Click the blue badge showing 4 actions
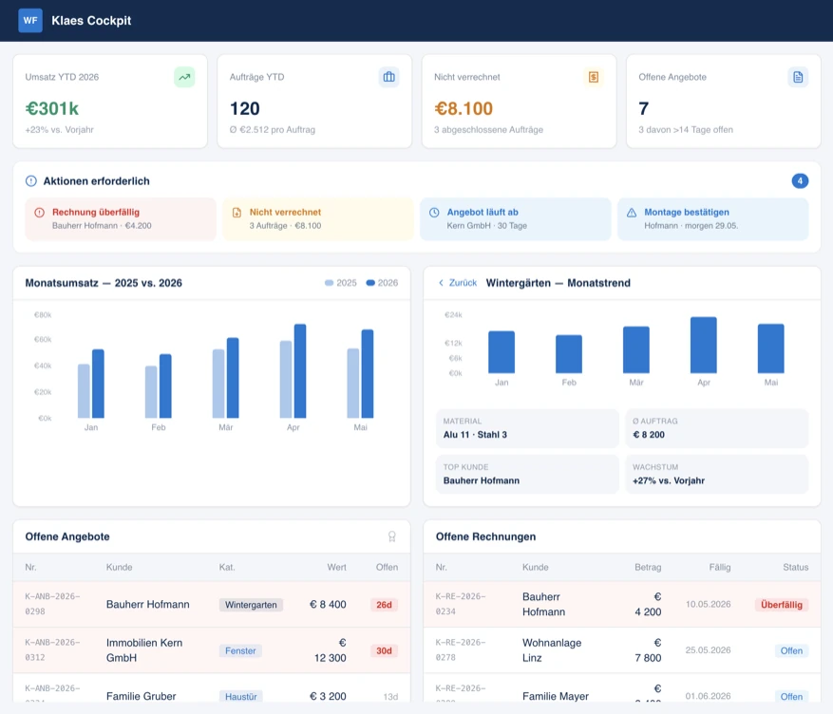This screenshot has width=833, height=714. [800, 181]
